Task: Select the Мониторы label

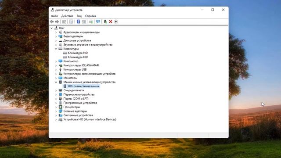Action: [x=70, y=78]
